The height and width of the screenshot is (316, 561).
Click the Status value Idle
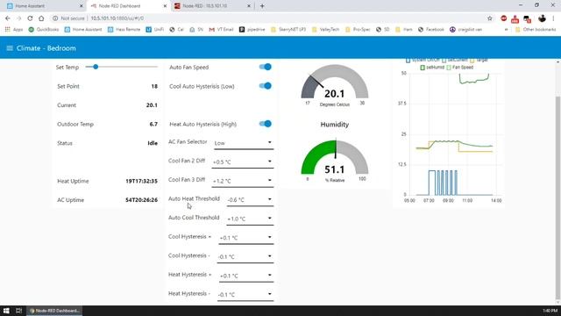153,143
